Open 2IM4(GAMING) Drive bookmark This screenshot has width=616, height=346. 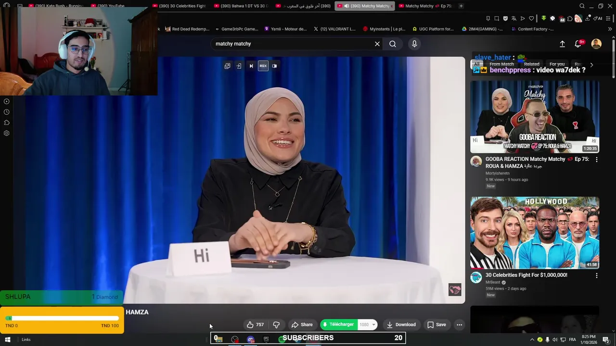pos(482,29)
